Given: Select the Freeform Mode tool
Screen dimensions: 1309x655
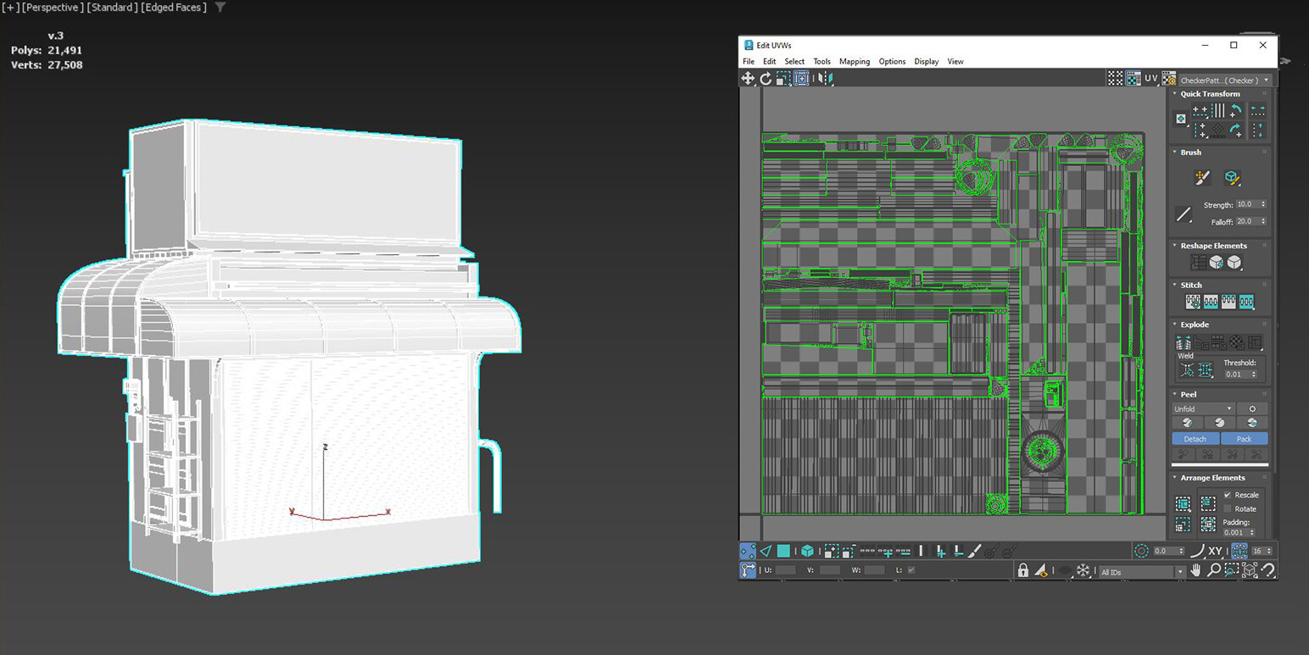Looking at the screenshot, I should coord(801,79).
